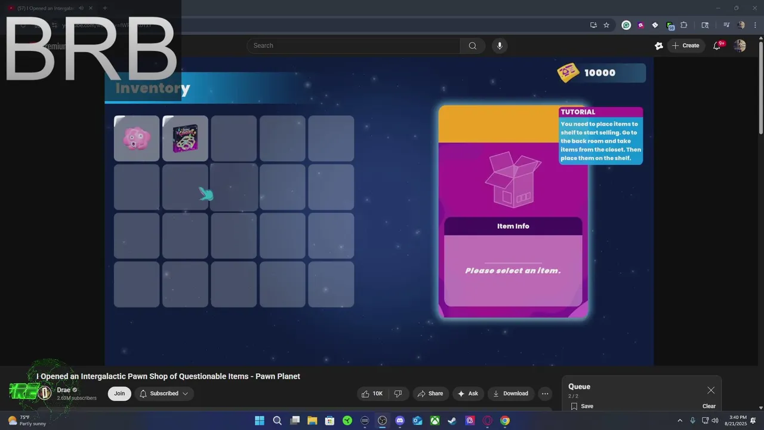Open the Chrome three-dot menu

click(x=756, y=25)
